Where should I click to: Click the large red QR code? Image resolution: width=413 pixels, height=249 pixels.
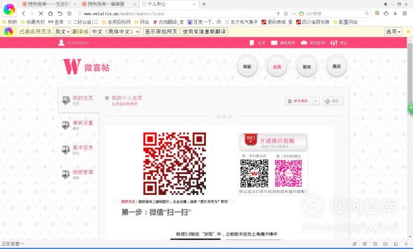click(174, 163)
